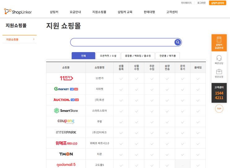230x168 pixels.
Task: Click the (주)옥션 상품수정 checkmark
Action: coord(137,100)
